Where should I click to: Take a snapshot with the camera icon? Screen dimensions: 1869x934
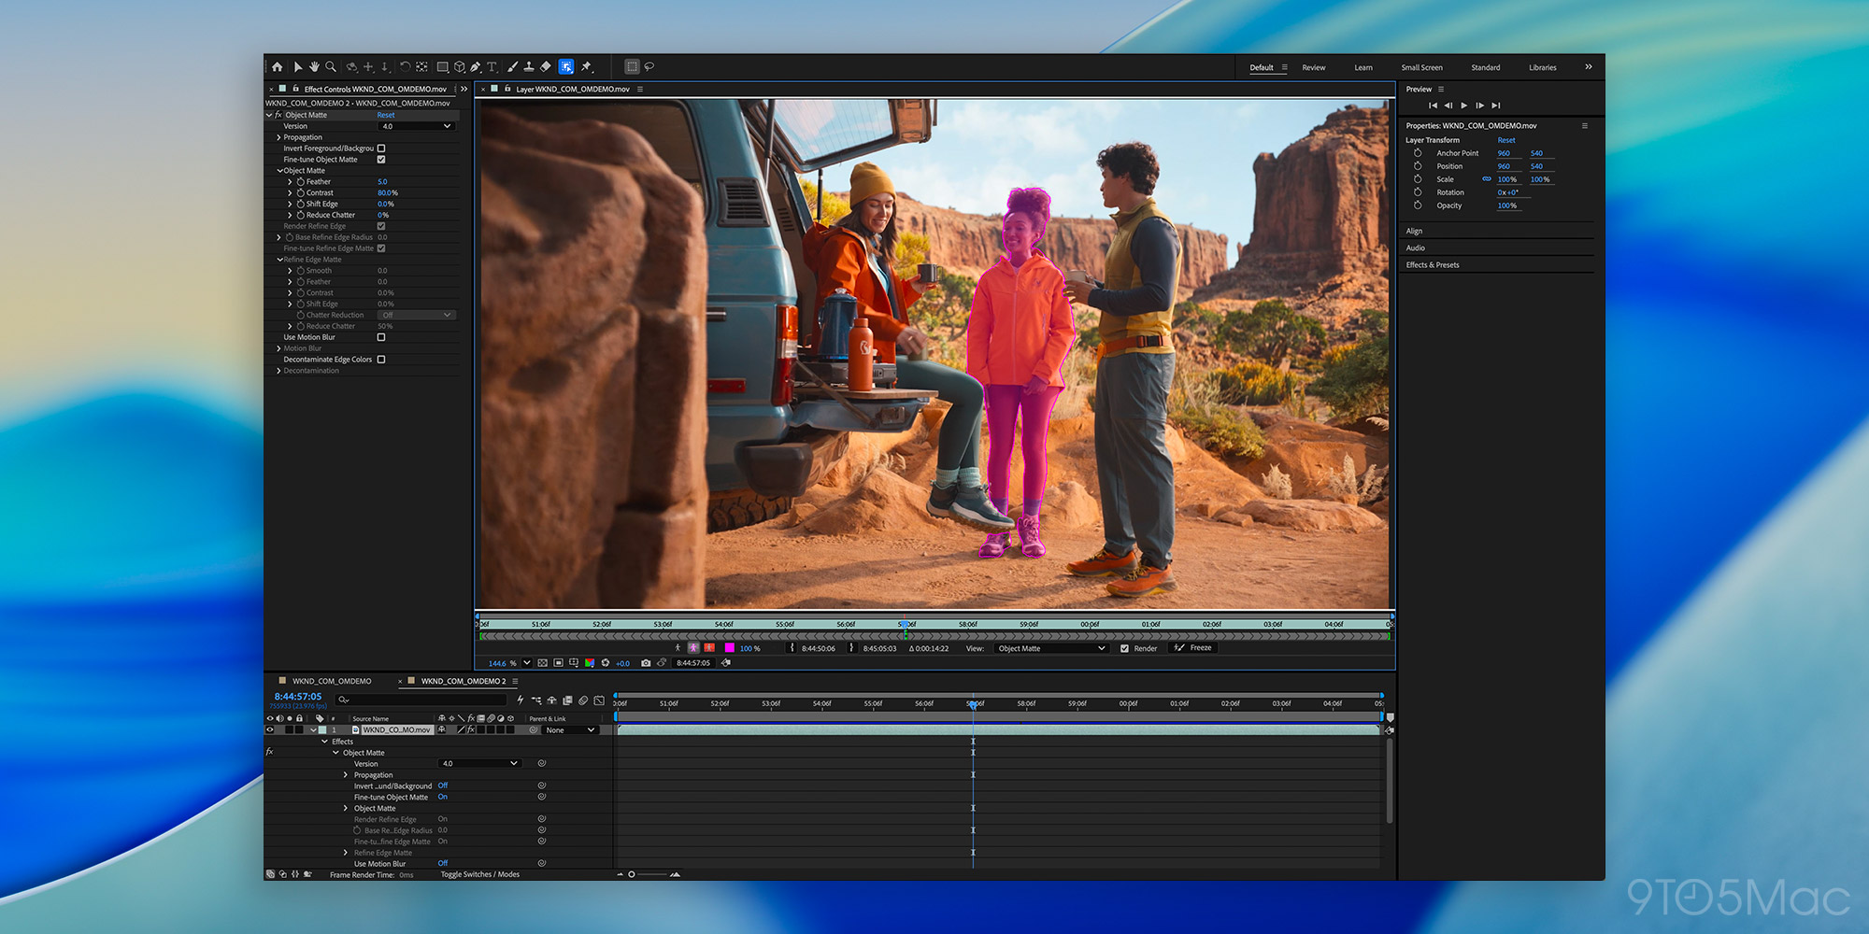tap(646, 663)
